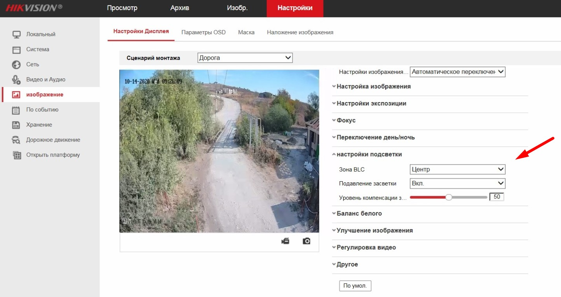Click the Video and Audio microphone icon
Screen dimensions: 561x297
(16, 80)
